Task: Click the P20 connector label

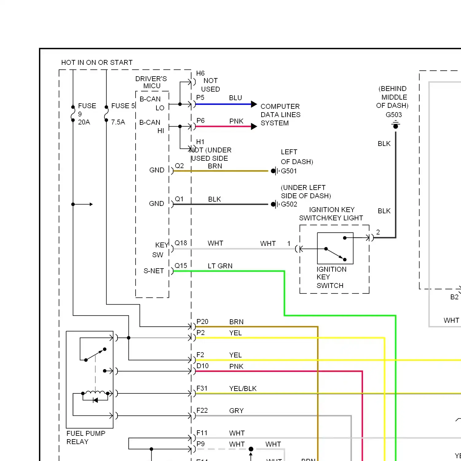Action: click(203, 321)
